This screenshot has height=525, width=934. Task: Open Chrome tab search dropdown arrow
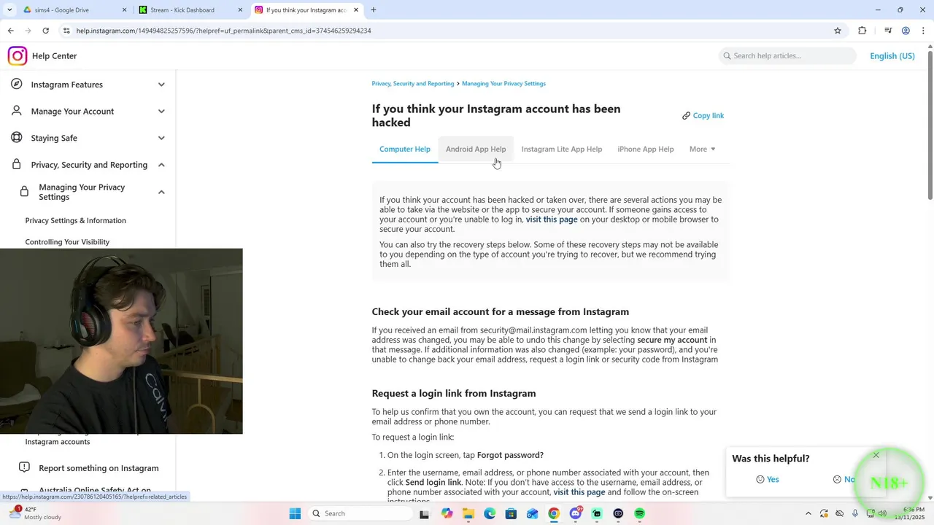click(x=9, y=10)
